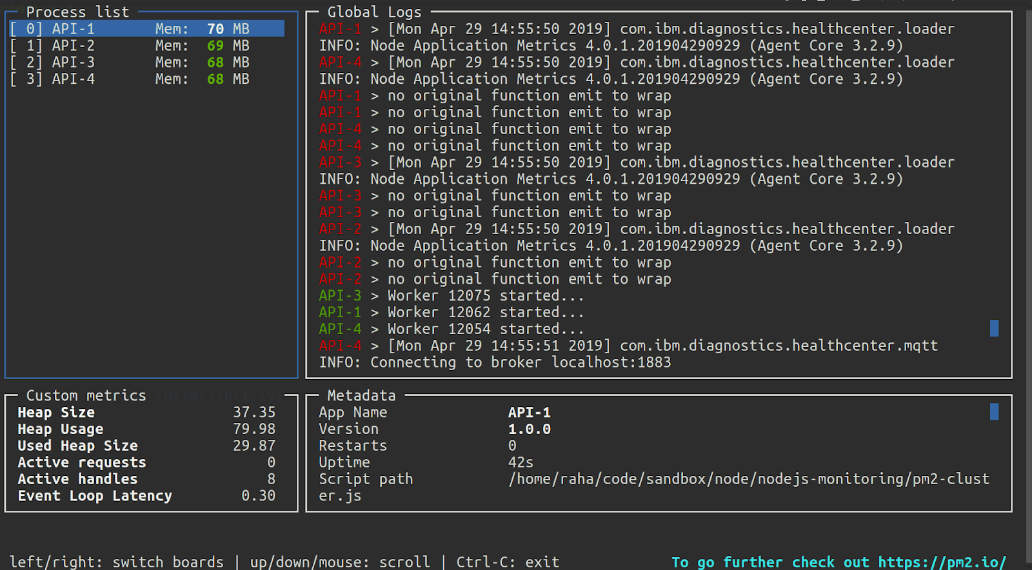The height and width of the screenshot is (570, 1032).
Task: Click the first API-1 healthcenter.loader log line
Action: coord(637,29)
